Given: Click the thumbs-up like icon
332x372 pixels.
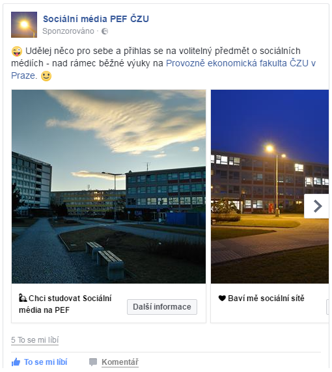Looking at the screenshot, I should tap(16, 362).
